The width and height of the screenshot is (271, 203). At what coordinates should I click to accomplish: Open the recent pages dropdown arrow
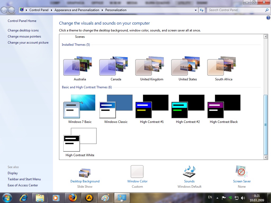pyautogui.click(x=17, y=10)
